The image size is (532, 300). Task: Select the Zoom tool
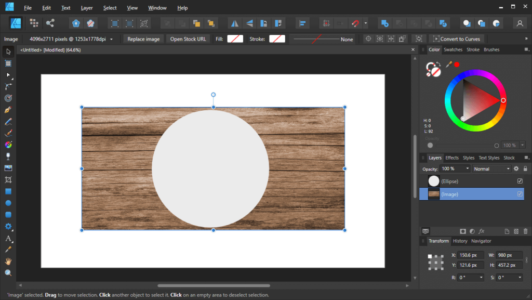(7, 272)
